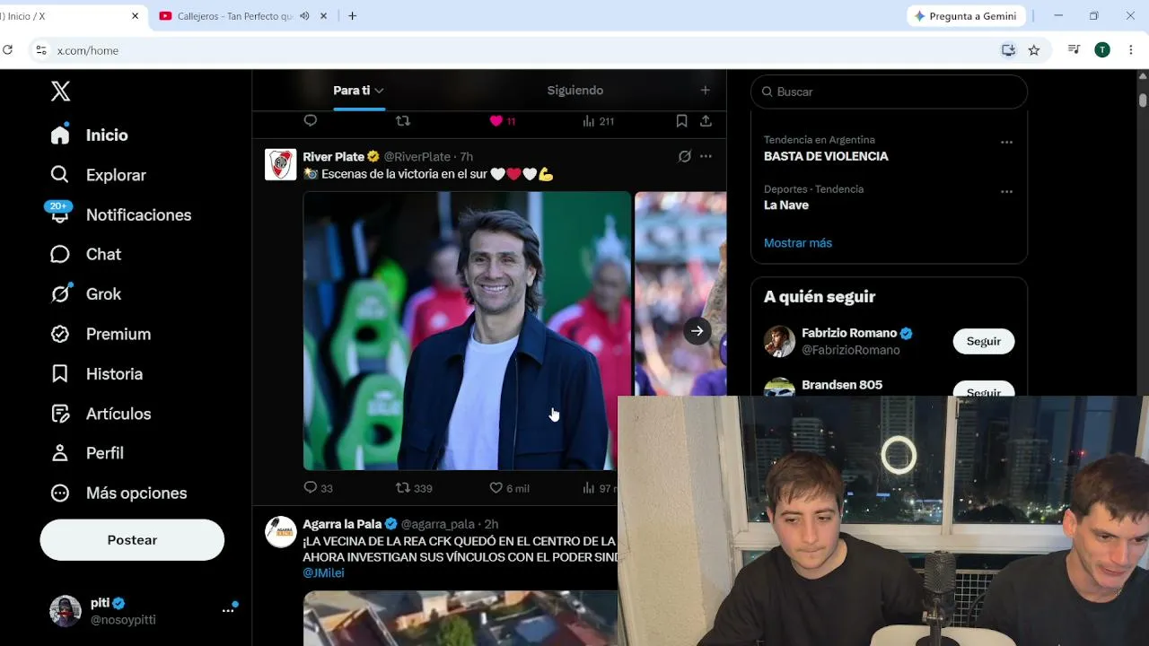Switch to Callejeros YouTube browser tab
The width and height of the screenshot is (1149, 646).
coord(235,16)
